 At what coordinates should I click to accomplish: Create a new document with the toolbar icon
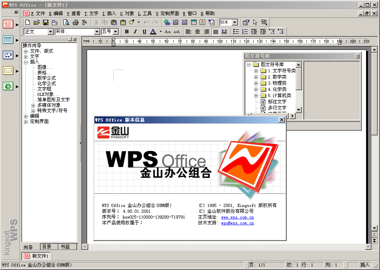point(27,22)
